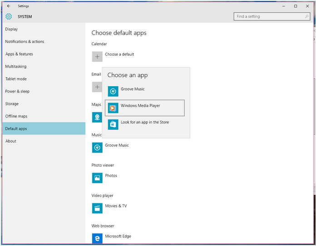Screen dimensions: 316x246
Task: Click Windows Media Player icon
Action: [x=113, y=108]
